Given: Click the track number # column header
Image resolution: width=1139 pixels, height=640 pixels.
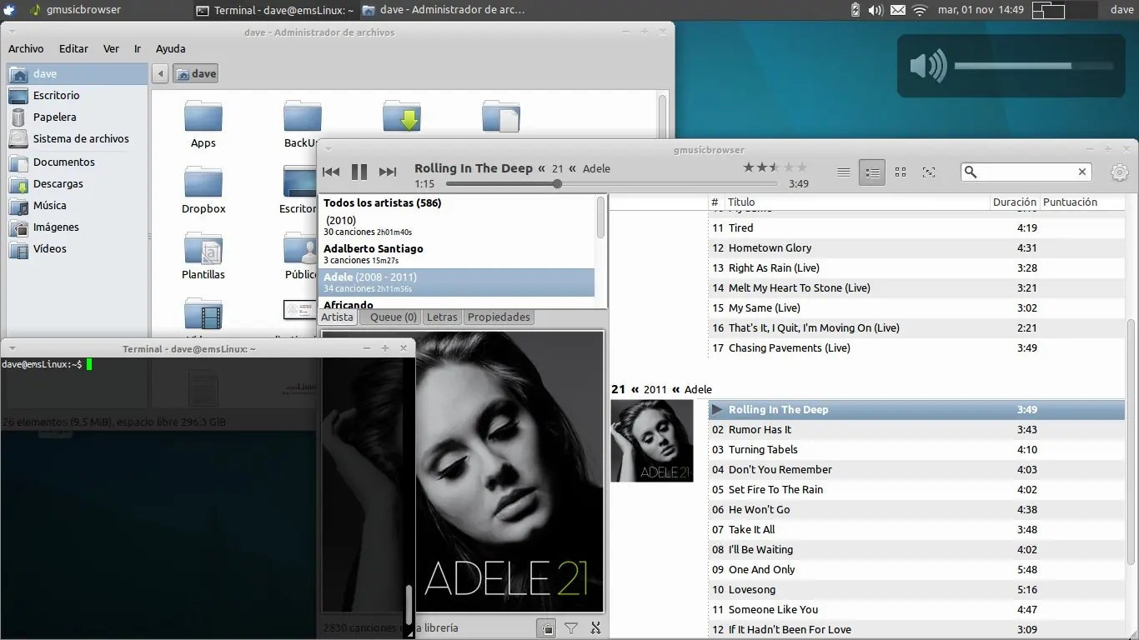Looking at the screenshot, I should point(715,202).
